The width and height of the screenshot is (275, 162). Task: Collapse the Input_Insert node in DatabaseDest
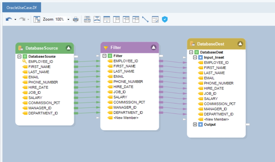(195, 58)
